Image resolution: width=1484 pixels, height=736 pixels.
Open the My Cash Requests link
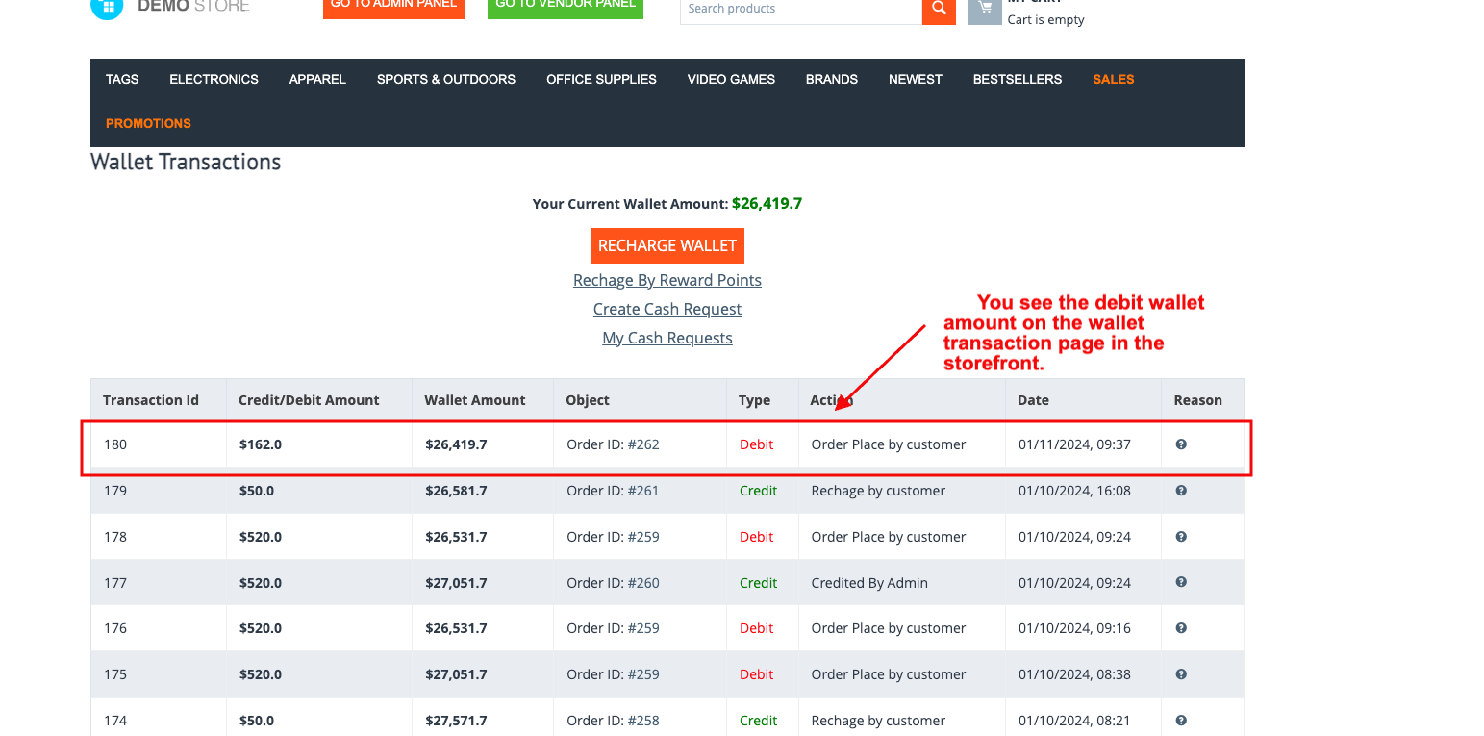click(x=667, y=339)
